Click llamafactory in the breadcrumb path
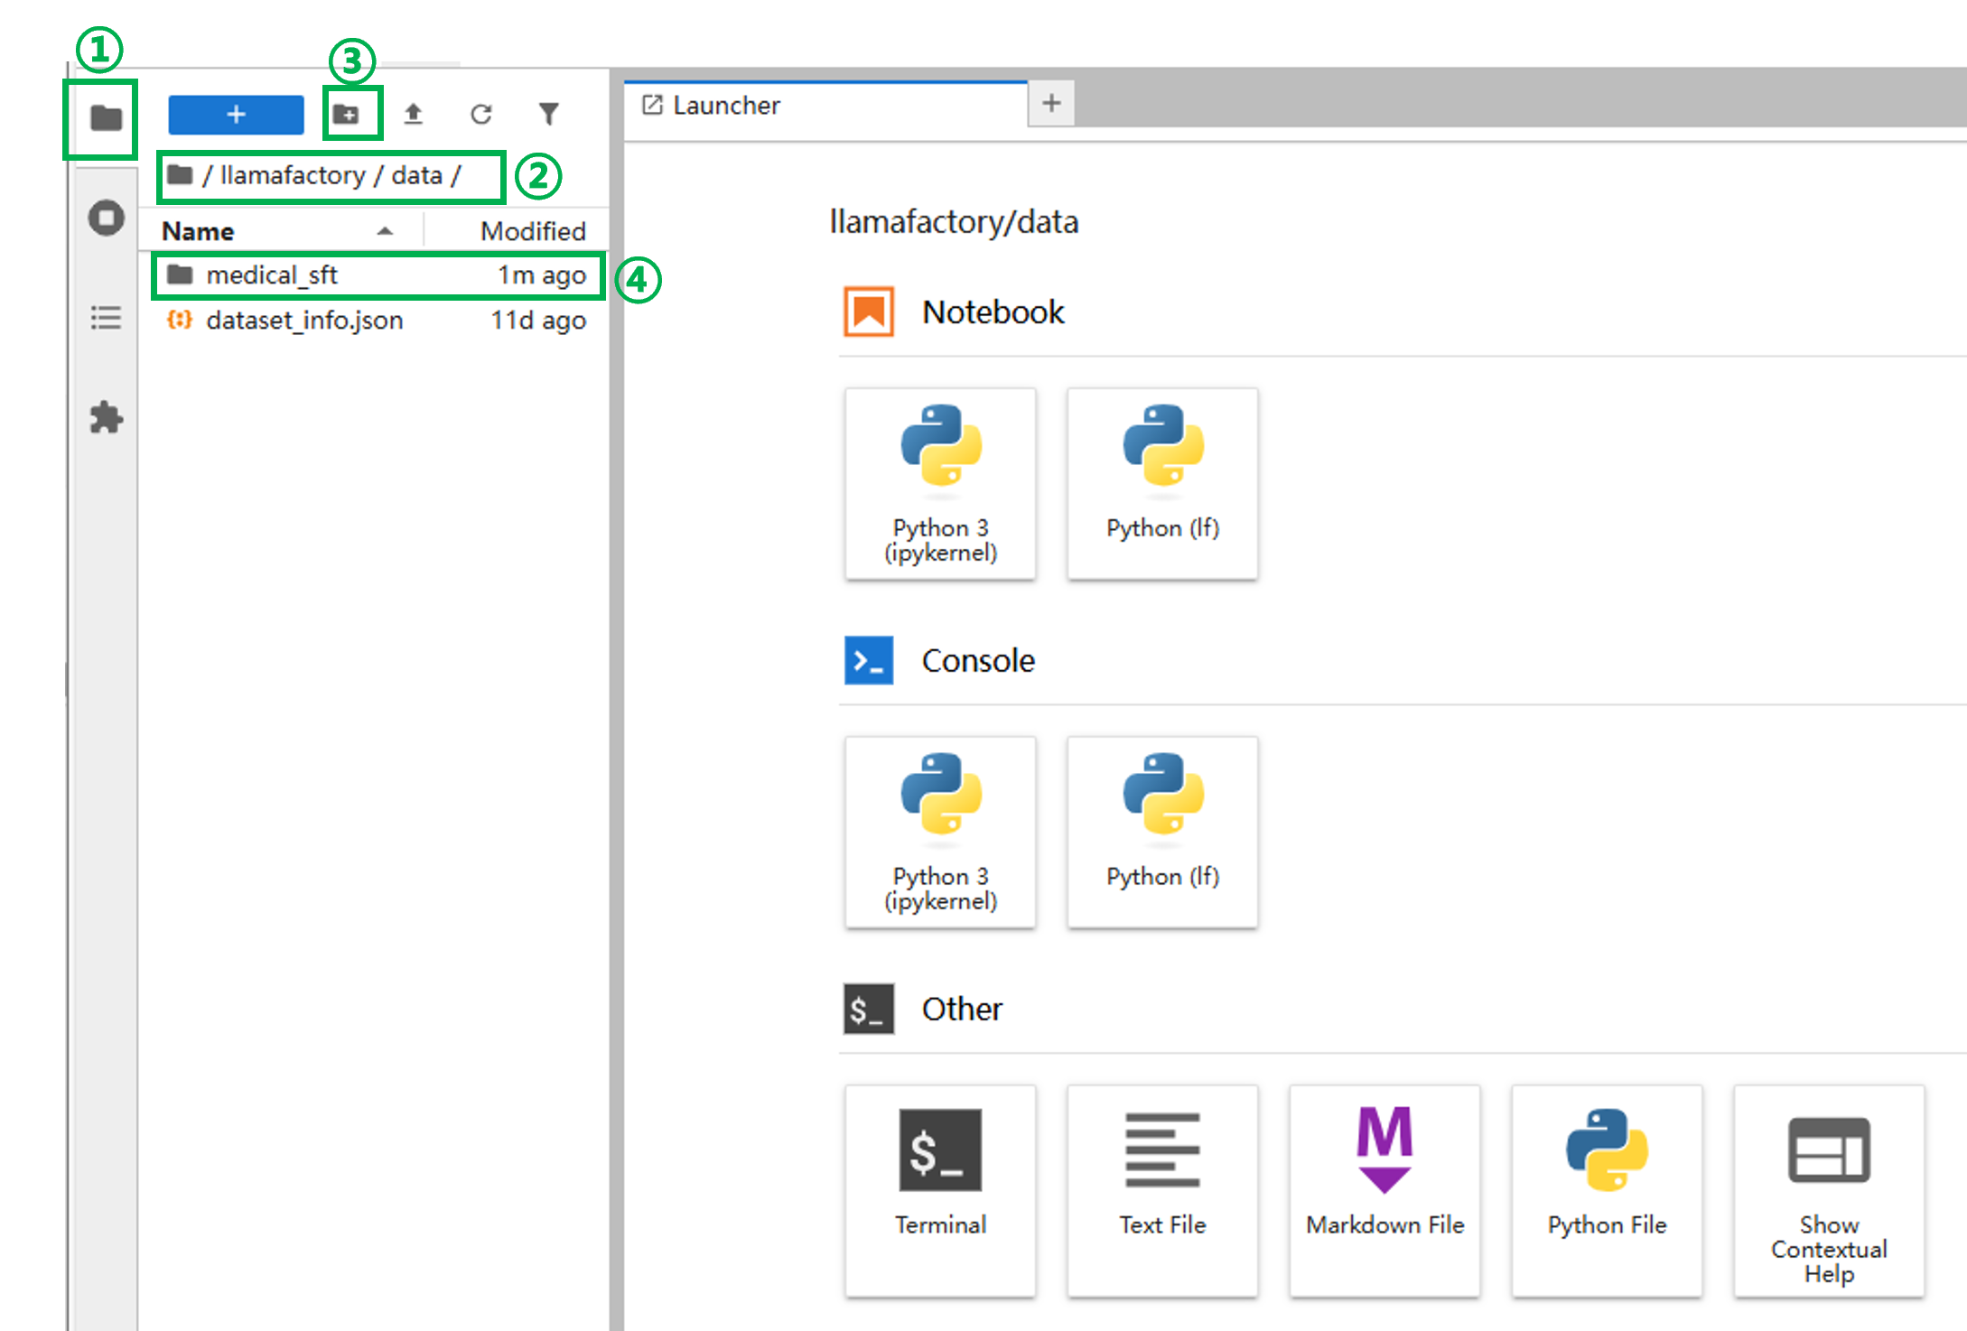This screenshot has height=1331, width=1967. tap(292, 175)
